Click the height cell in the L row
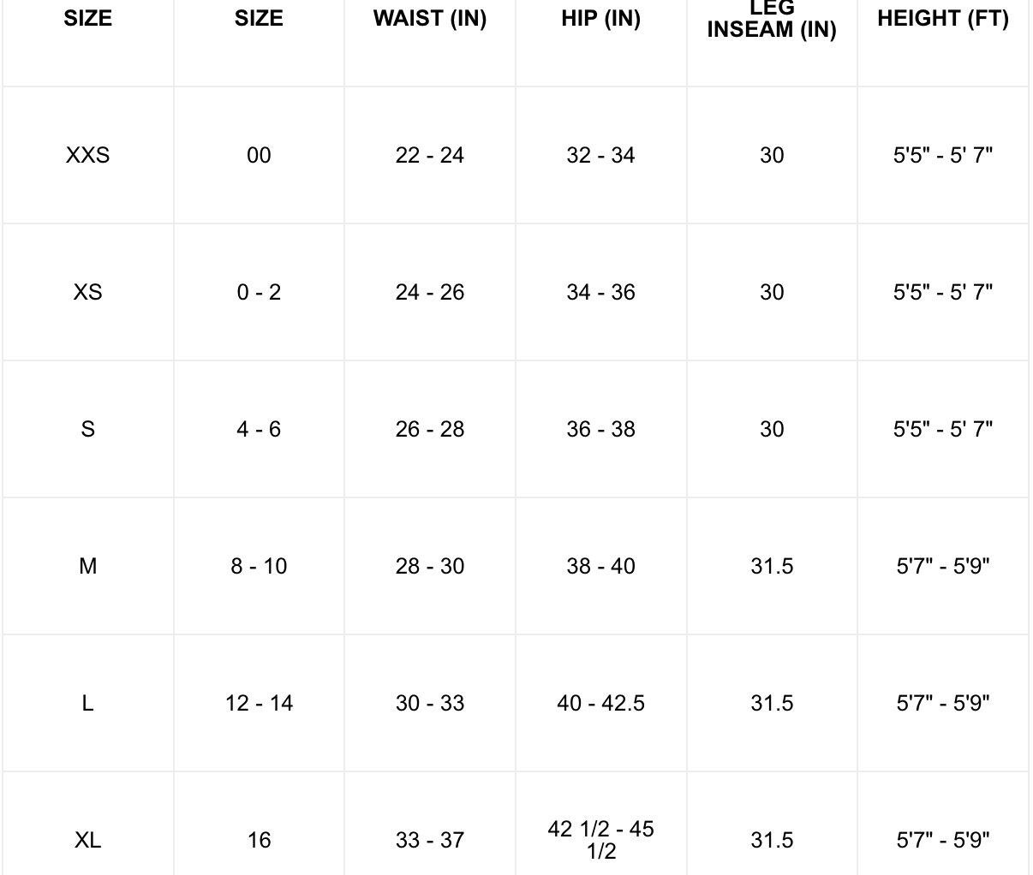Screen dimensions: 1033x875 pyautogui.click(x=943, y=703)
